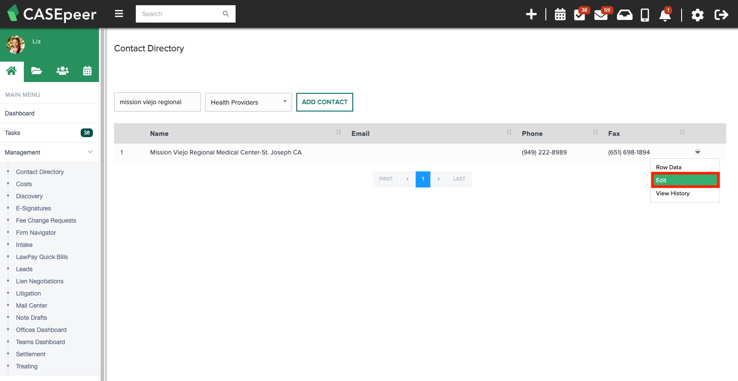Open Costs link

tap(24, 184)
